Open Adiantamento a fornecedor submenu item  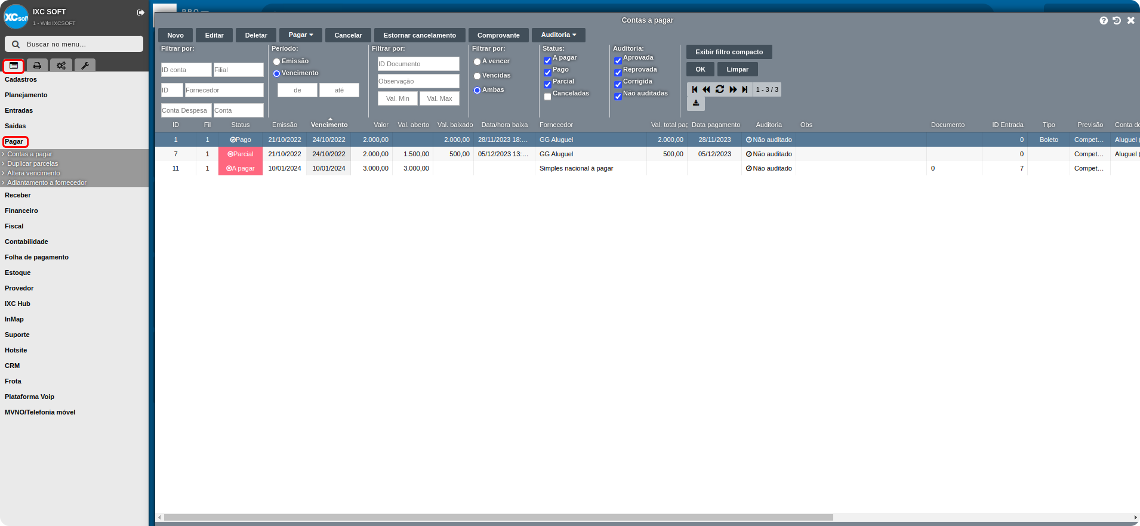pos(47,182)
